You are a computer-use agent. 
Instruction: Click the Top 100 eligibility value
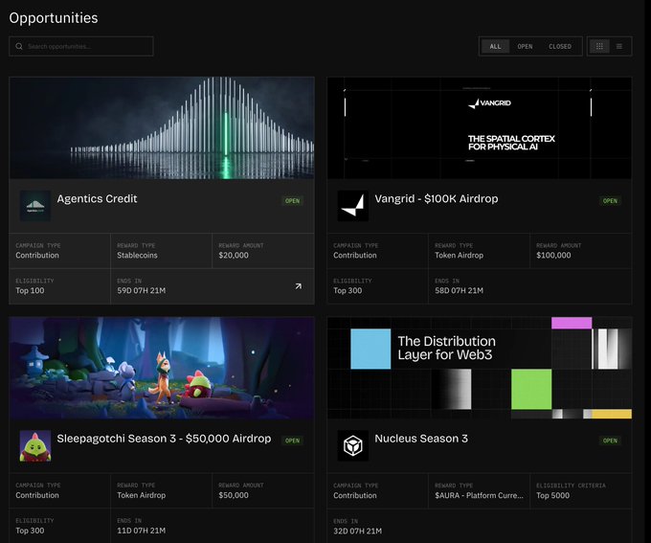tap(30, 290)
